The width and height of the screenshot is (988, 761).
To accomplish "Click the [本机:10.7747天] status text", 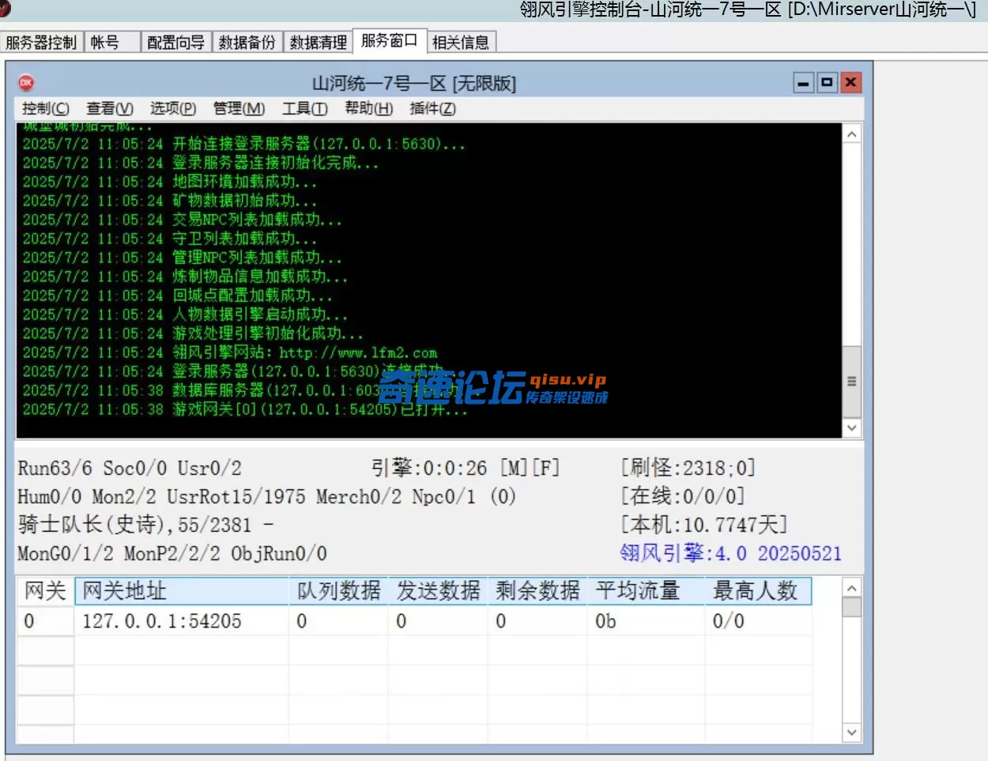I will point(704,525).
